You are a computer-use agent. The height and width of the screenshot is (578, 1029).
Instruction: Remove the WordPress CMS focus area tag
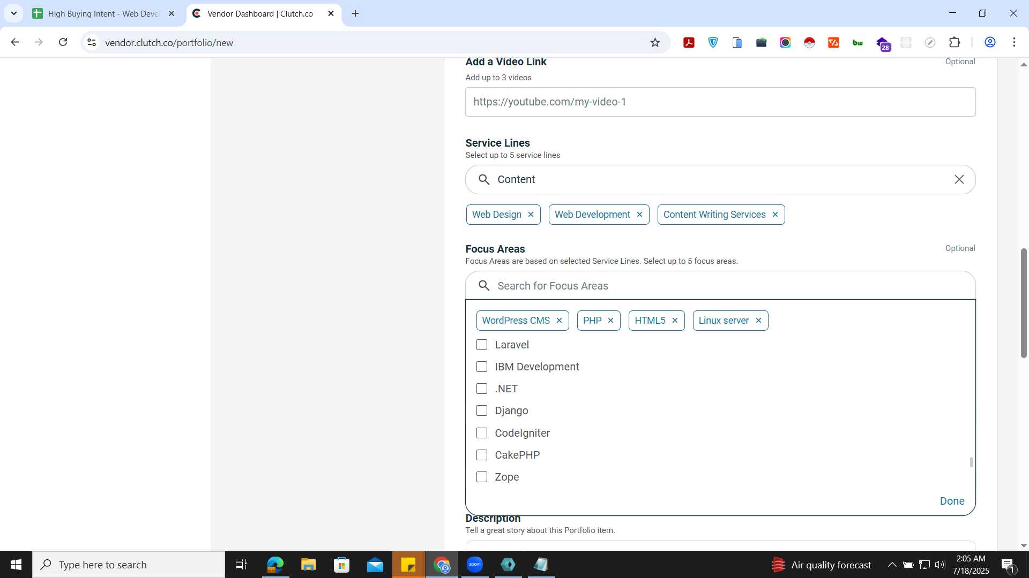click(x=559, y=321)
